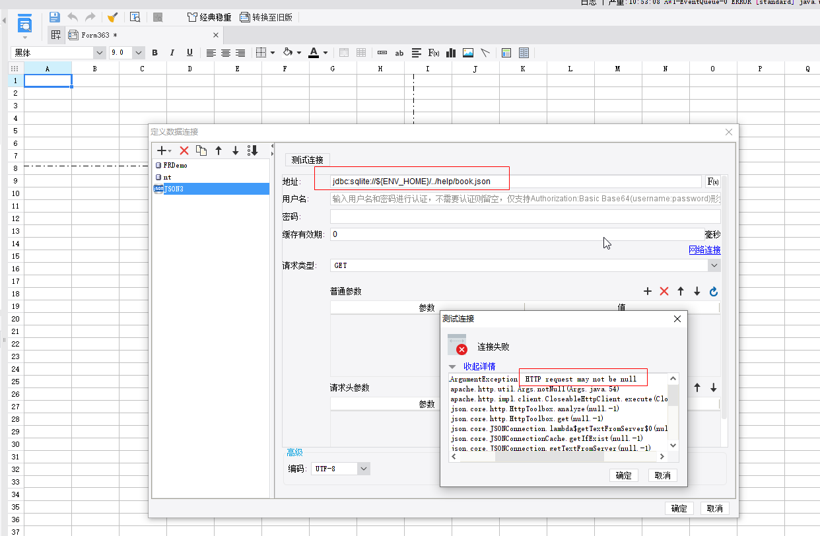Expand the dropdown under the template preview icon
820x536 pixels.
pyautogui.click(x=25, y=39)
